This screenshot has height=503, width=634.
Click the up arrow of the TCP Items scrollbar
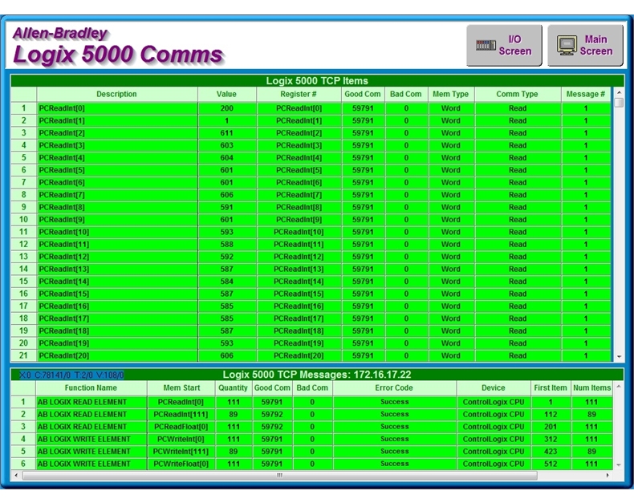point(619,92)
